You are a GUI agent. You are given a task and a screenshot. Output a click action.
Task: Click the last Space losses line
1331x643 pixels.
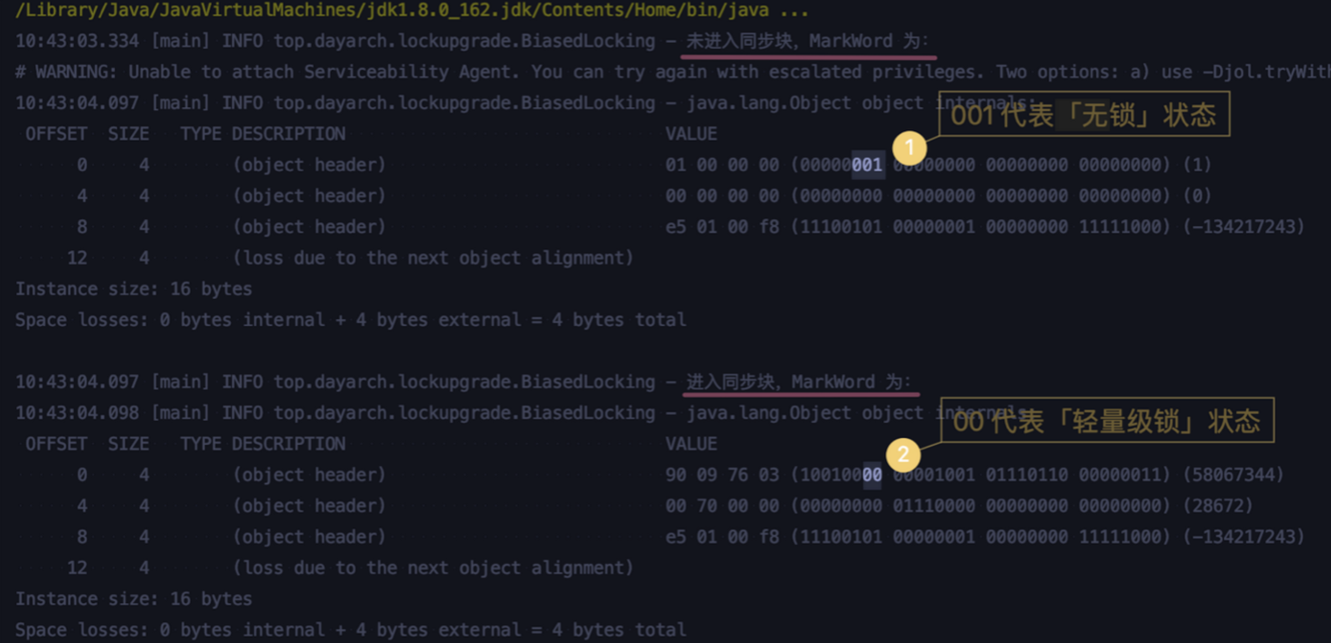click(350, 630)
